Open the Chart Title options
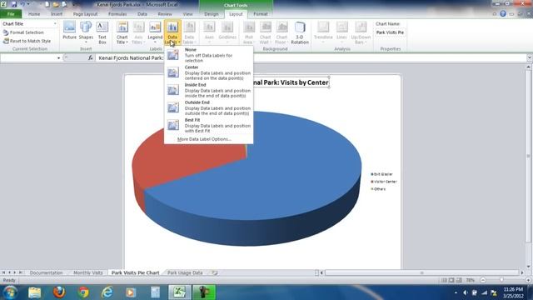 pos(122,32)
